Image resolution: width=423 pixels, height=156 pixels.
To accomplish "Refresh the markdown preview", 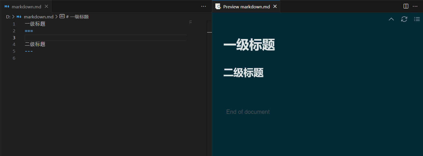I will pyautogui.click(x=404, y=19).
